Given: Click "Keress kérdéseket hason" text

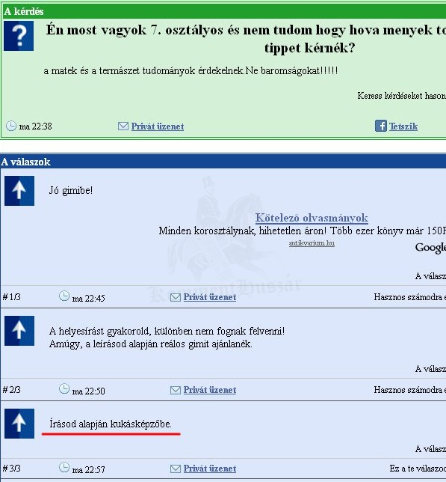Looking at the screenshot, I should [401, 96].
